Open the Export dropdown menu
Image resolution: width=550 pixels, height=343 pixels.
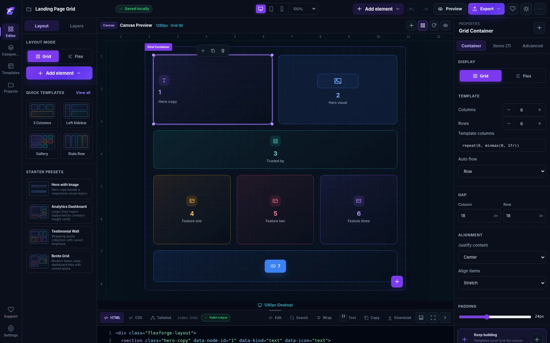pos(486,9)
